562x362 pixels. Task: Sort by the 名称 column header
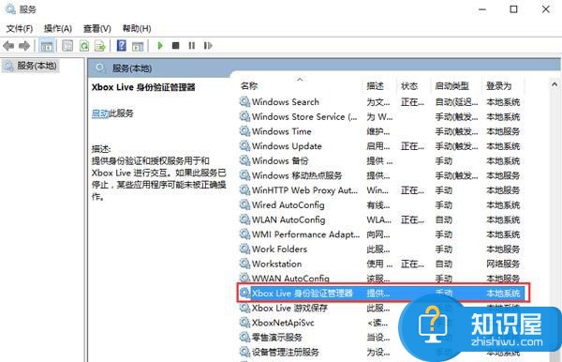click(249, 85)
